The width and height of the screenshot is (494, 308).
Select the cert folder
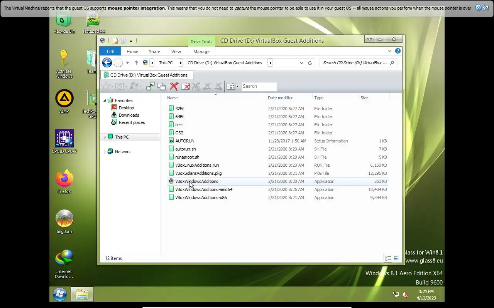pyautogui.click(x=277, y=125)
